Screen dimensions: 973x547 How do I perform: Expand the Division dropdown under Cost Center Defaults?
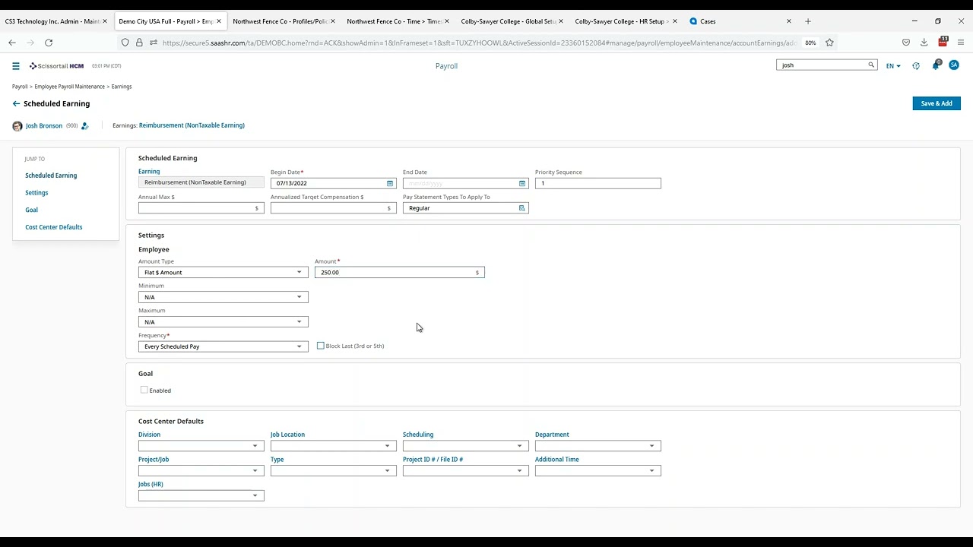click(x=255, y=446)
